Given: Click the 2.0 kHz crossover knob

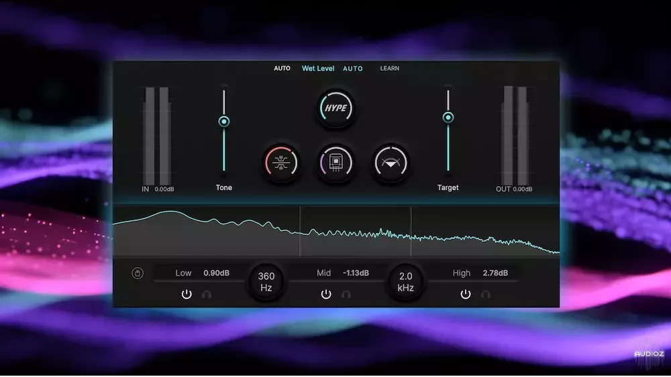Looking at the screenshot, I should point(405,282).
